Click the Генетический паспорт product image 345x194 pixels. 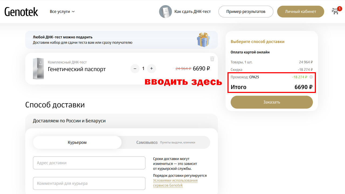pyautogui.click(x=38, y=68)
